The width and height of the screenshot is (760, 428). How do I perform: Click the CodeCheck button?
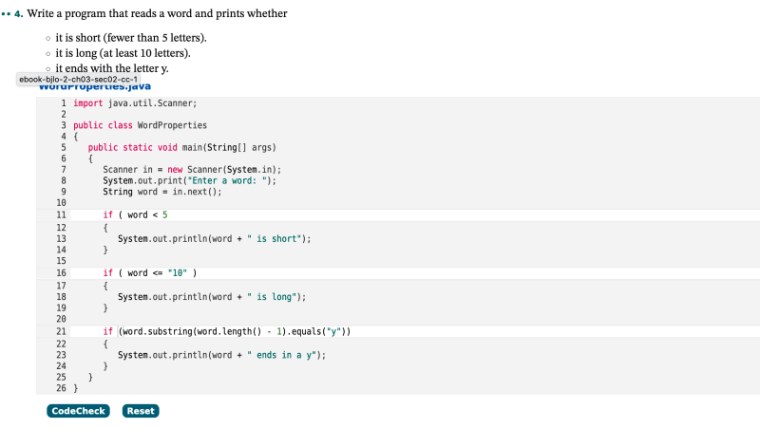point(78,411)
